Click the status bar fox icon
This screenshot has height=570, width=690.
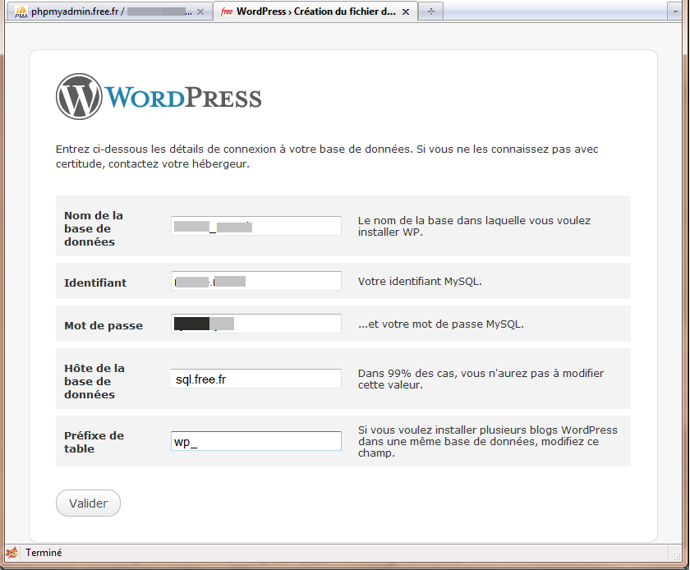pos(12,553)
